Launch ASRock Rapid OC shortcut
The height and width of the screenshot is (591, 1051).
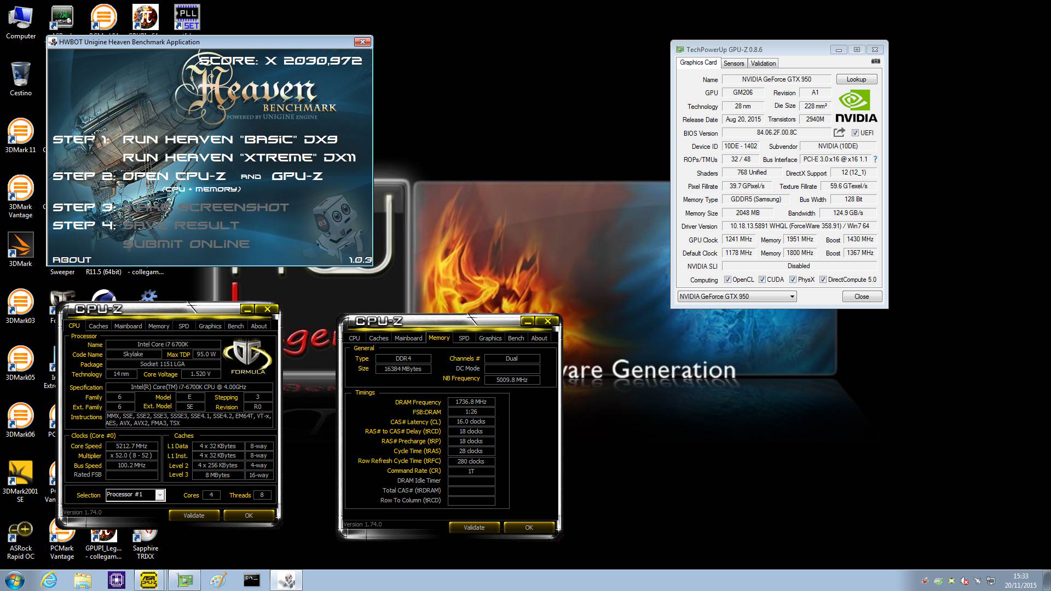click(x=21, y=541)
